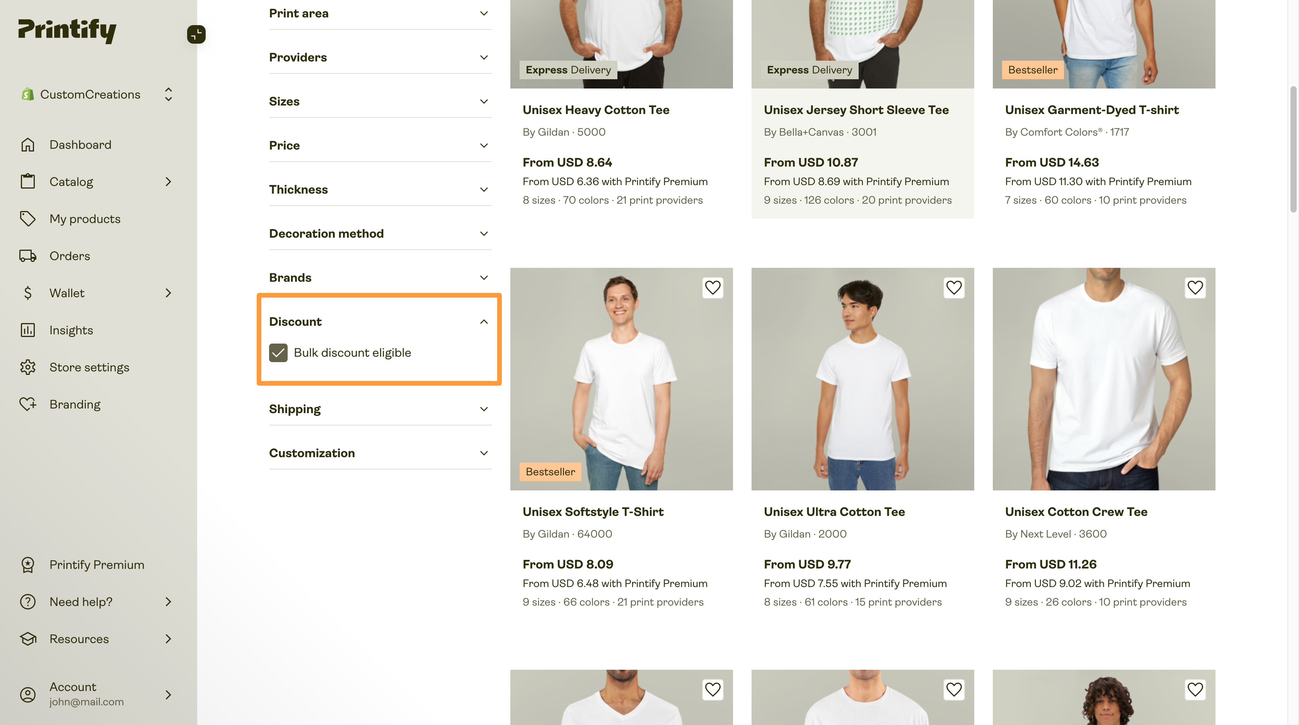Open the Unisex Cotton Crew Tee thumbnail

[1103, 379]
